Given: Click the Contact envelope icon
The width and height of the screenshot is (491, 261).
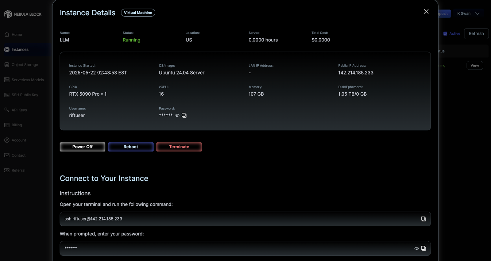Looking at the screenshot, I should pos(7,155).
